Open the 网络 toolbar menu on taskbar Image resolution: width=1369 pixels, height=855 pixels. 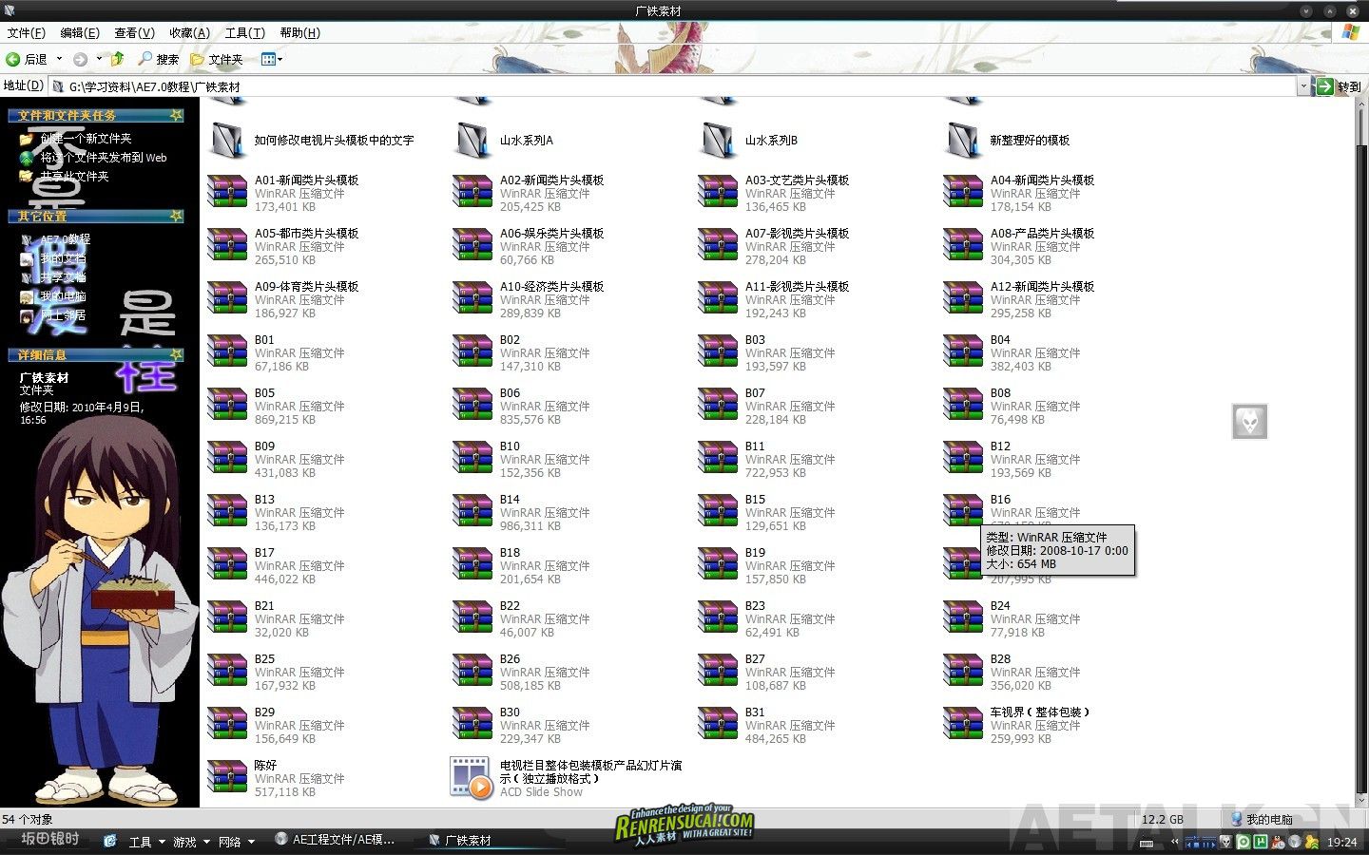pos(235,842)
